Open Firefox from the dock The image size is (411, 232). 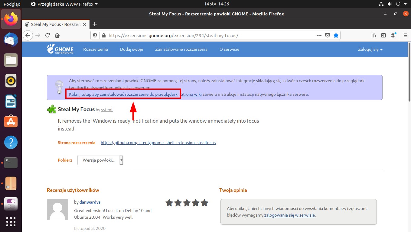point(11,19)
